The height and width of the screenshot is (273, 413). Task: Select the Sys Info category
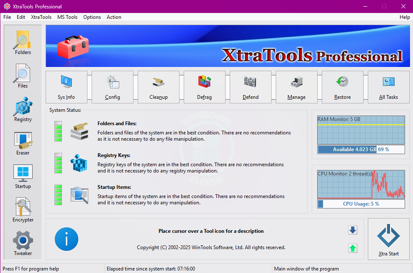[x=67, y=87]
